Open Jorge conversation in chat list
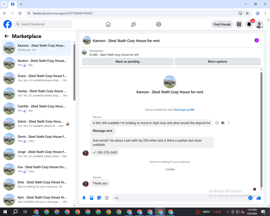This screenshot has height=216, width=270. (36, 154)
